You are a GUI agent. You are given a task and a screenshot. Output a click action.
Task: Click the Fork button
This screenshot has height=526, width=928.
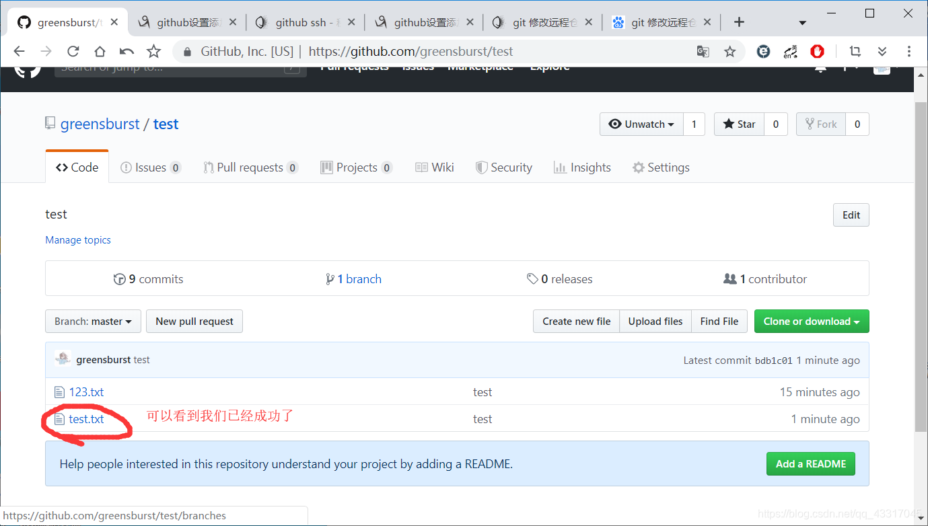coord(821,124)
